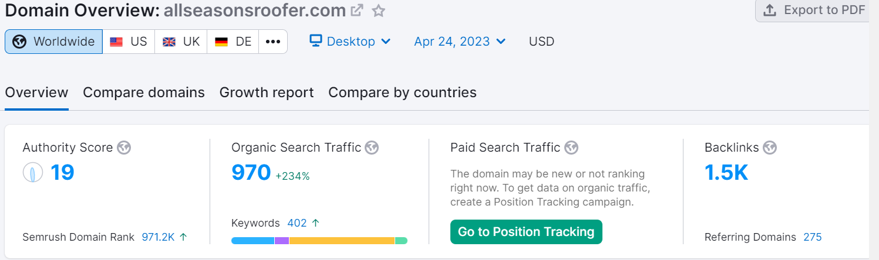Image resolution: width=879 pixels, height=260 pixels.
Task: Click the yellow segment of keywords bar
Action: click(342, 241)
